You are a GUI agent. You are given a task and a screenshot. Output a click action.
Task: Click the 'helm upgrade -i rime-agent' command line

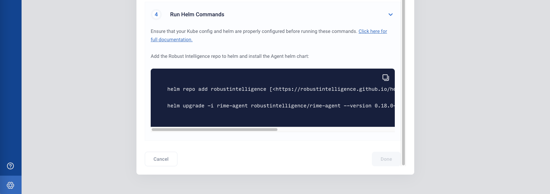(x=281, y=106)
